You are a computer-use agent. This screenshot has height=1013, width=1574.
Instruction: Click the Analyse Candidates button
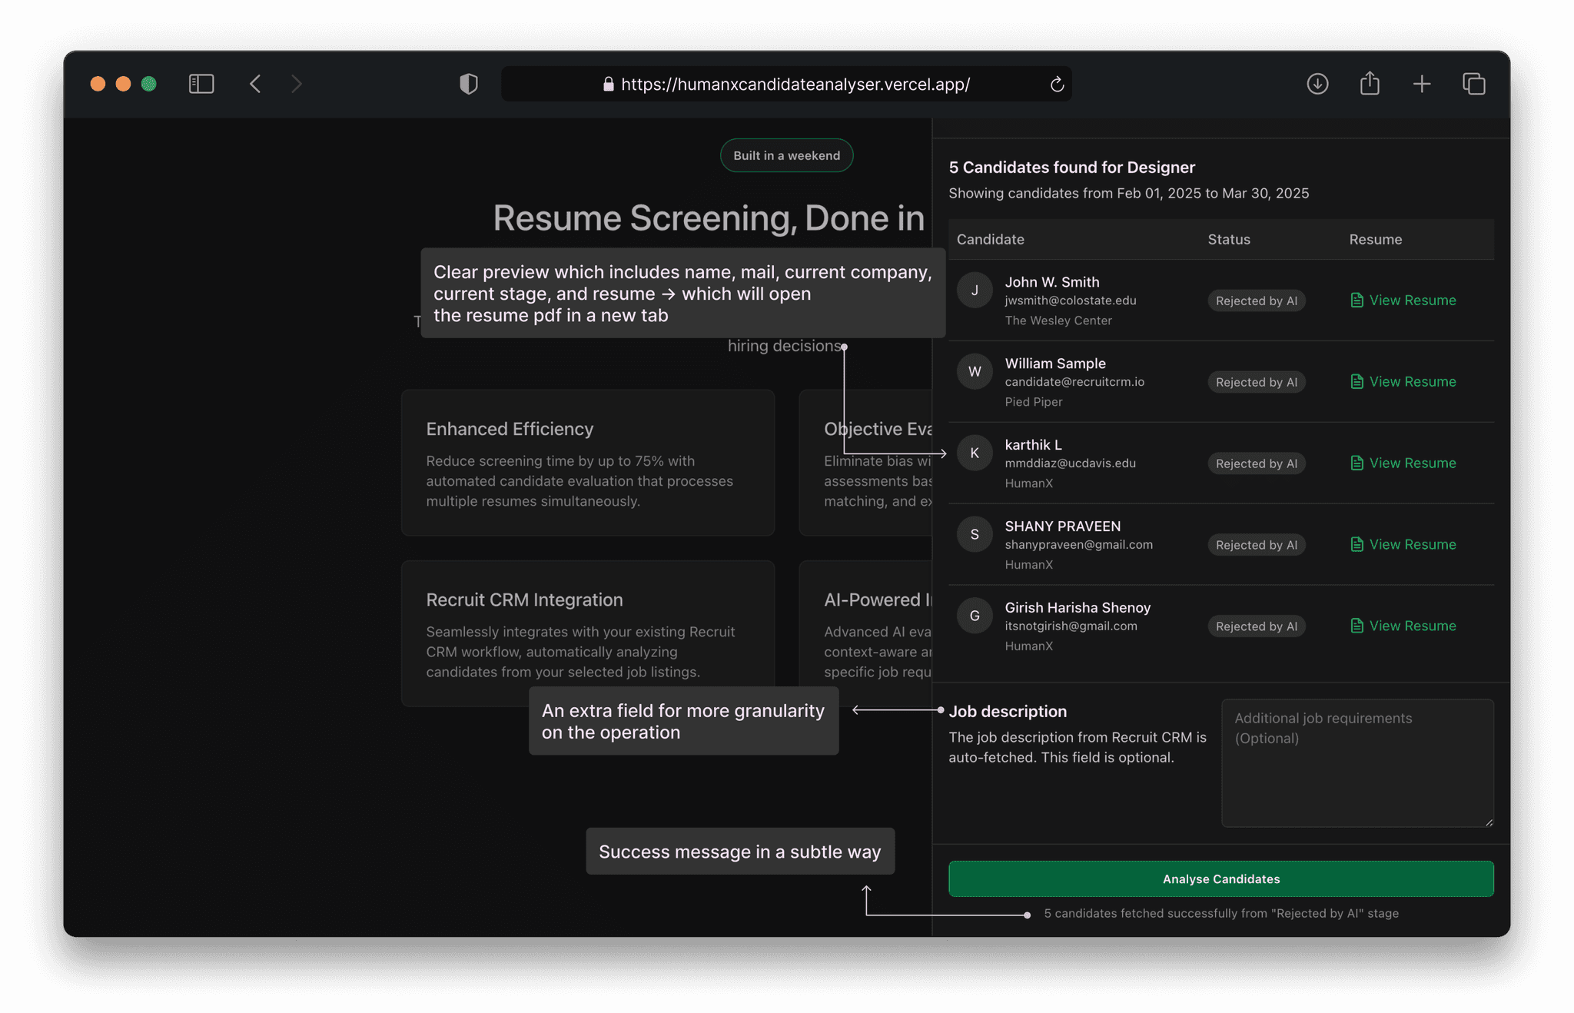coord(1220,878)
